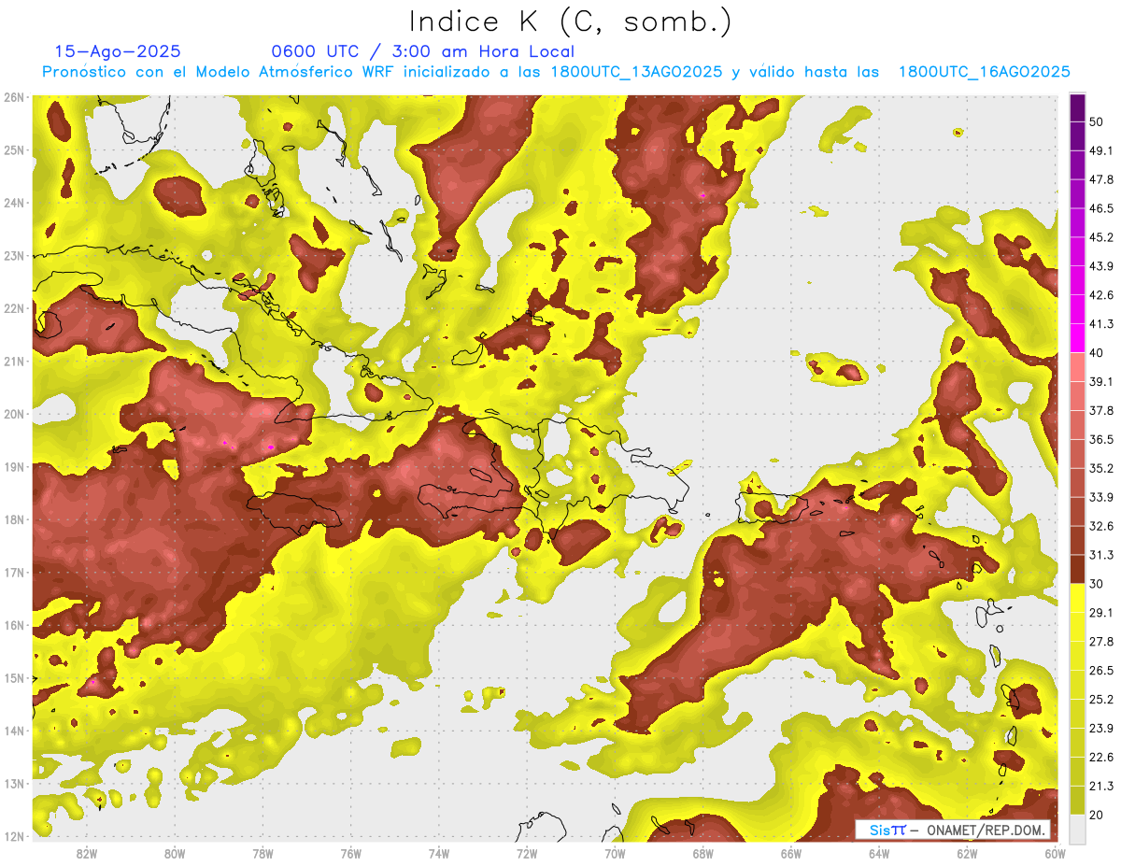Viewport: 1121px width, 866px height.
Task: Click the color bar label "21.3"
Action: (x=1101, y=786)
